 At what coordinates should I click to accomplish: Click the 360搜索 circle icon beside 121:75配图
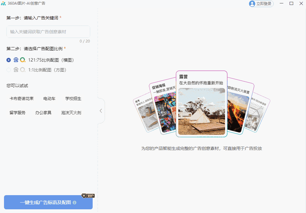tap(22, 60)
